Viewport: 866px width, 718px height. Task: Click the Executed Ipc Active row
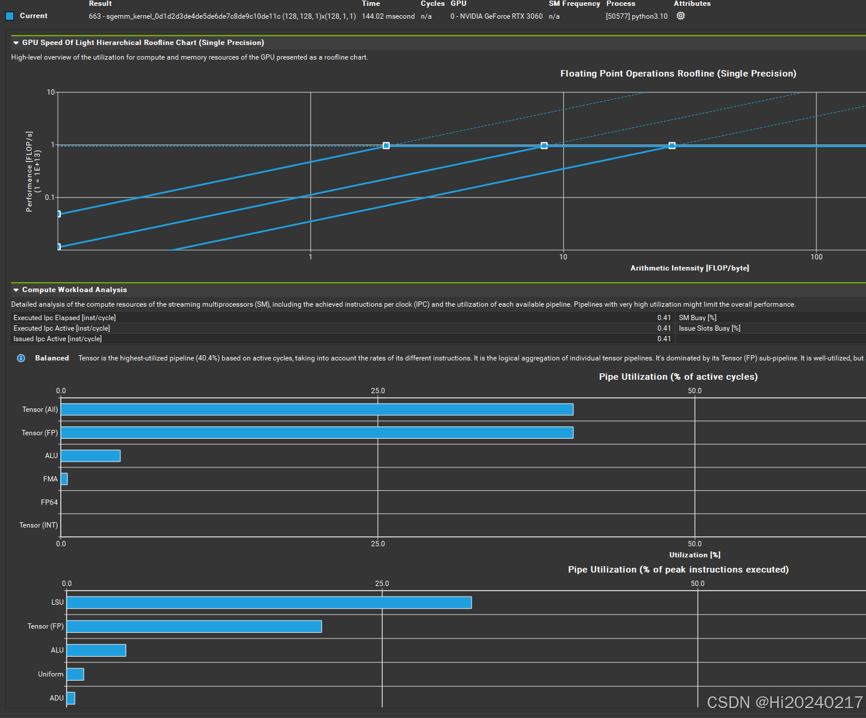click(342, 328)
